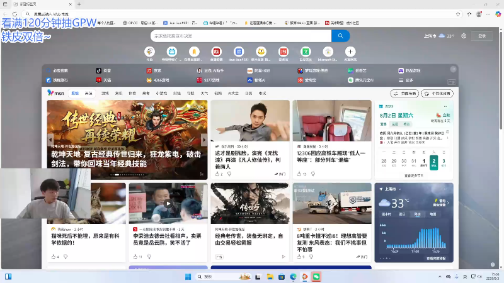504x283 pixels.
Task: Click the browser profile avatar
Action: [x=479, y=14]
